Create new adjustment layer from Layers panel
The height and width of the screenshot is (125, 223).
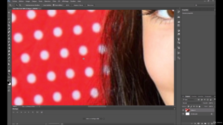pyautogui.click(x=202, y=124)
